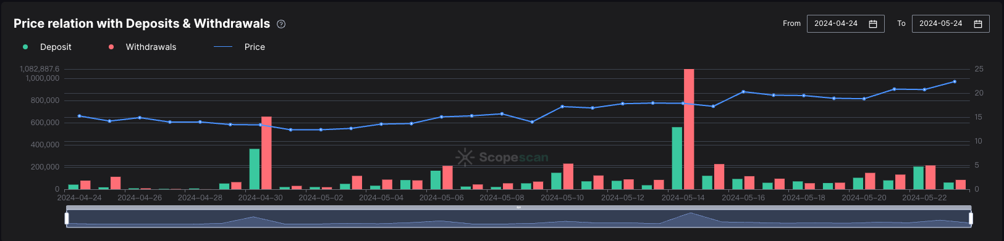The image size is (1004, 241).
Task: Toggle the Price line in legend
Action: pos(239,47)
